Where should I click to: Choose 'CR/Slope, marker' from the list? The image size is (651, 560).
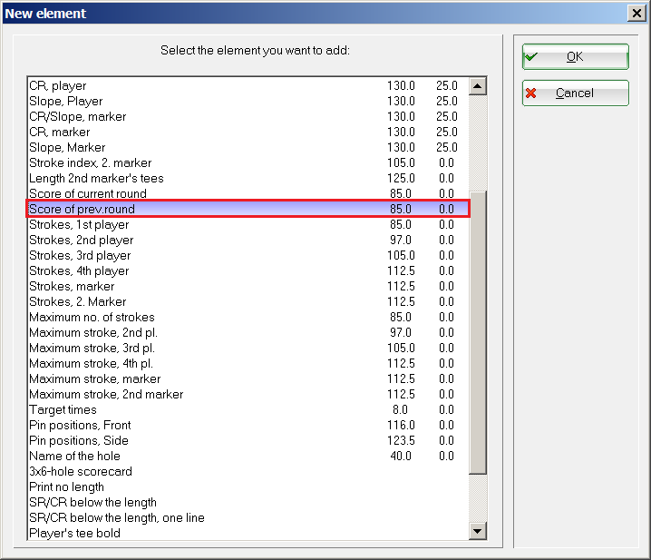click(78, 117)
